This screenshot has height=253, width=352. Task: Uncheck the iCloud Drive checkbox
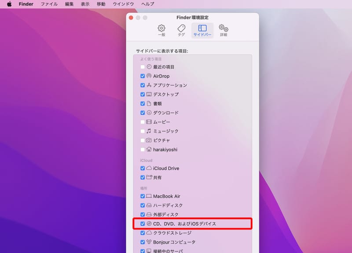pyautogui.click(x=143, y=168)
